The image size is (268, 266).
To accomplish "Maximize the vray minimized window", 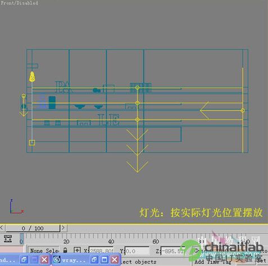I will 105,259.
